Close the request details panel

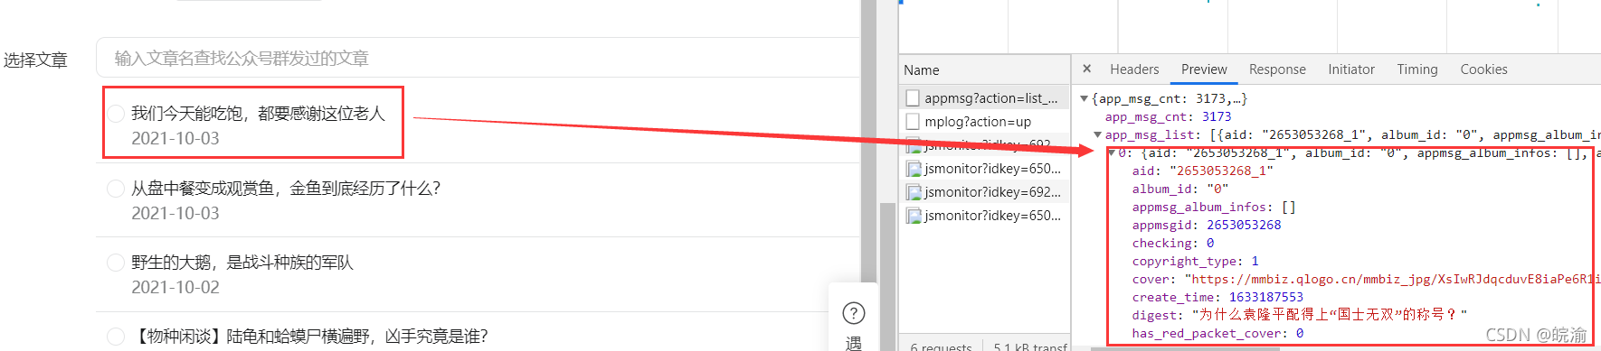(1087, 69)
